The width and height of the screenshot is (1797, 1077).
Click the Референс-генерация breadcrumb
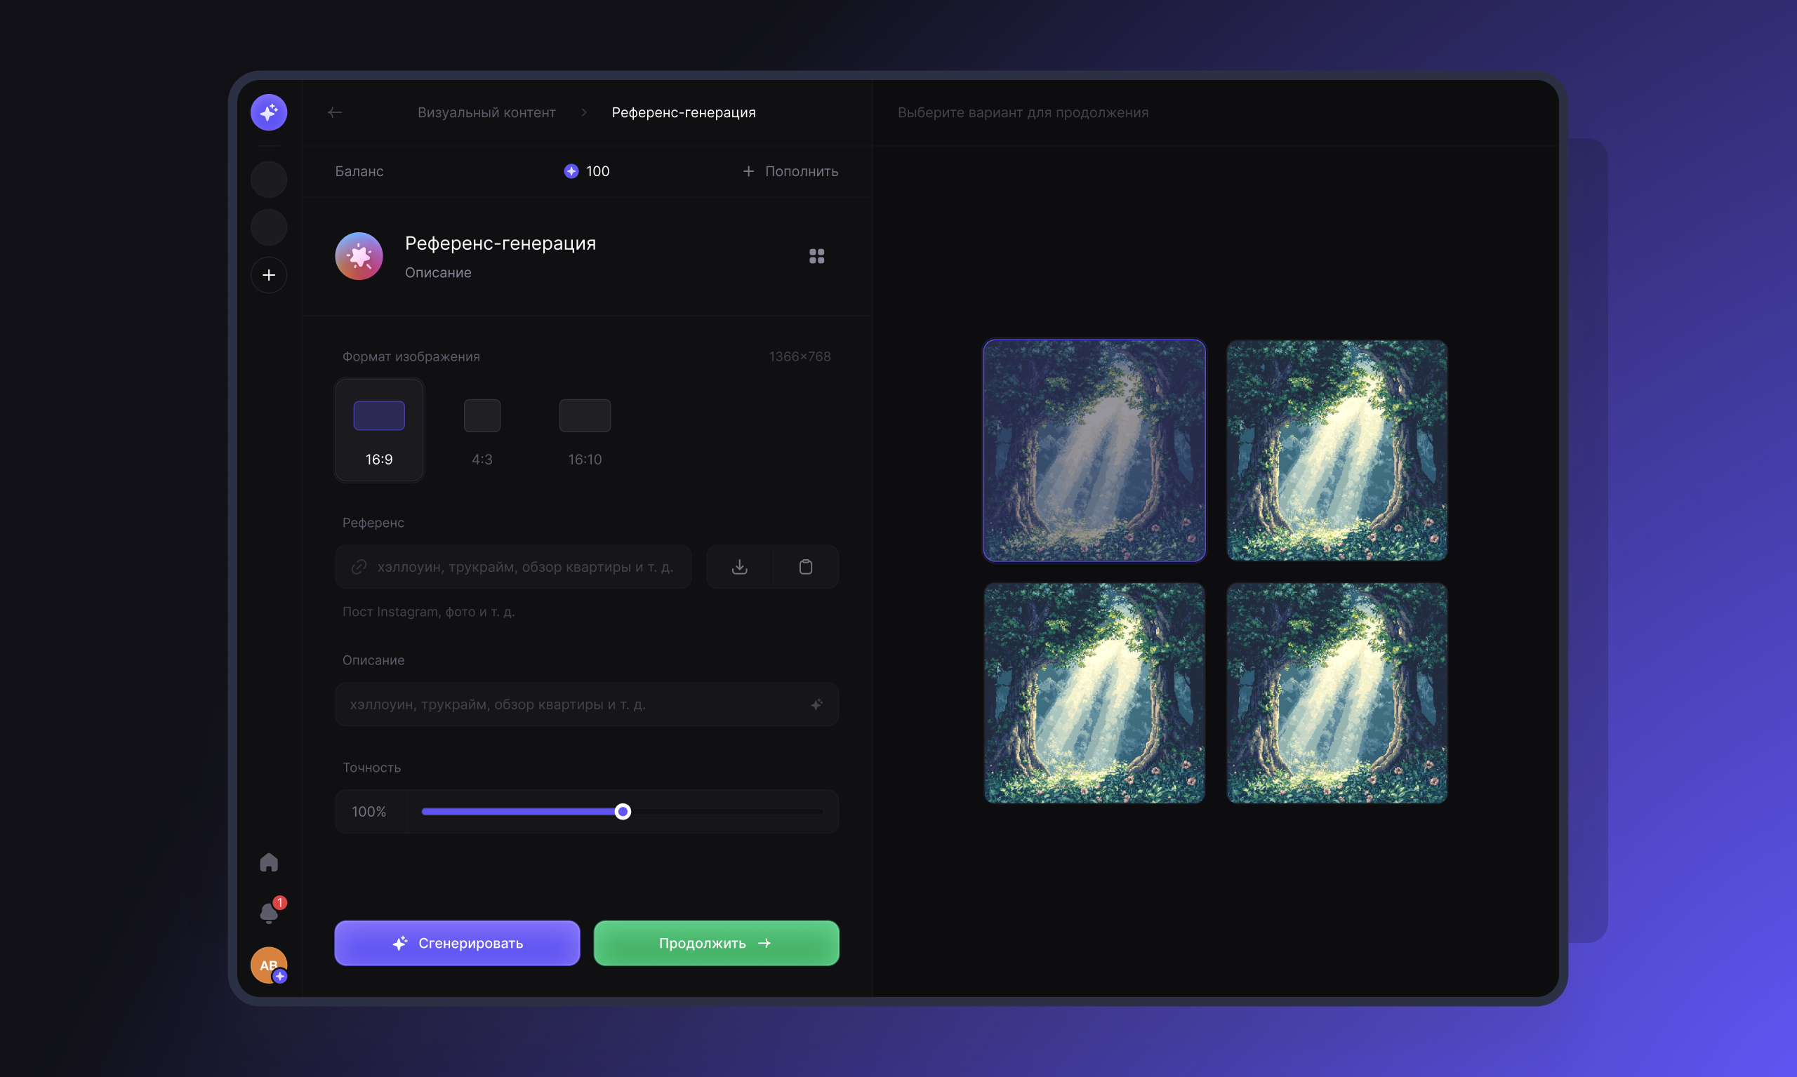click(x=683, y=112)
